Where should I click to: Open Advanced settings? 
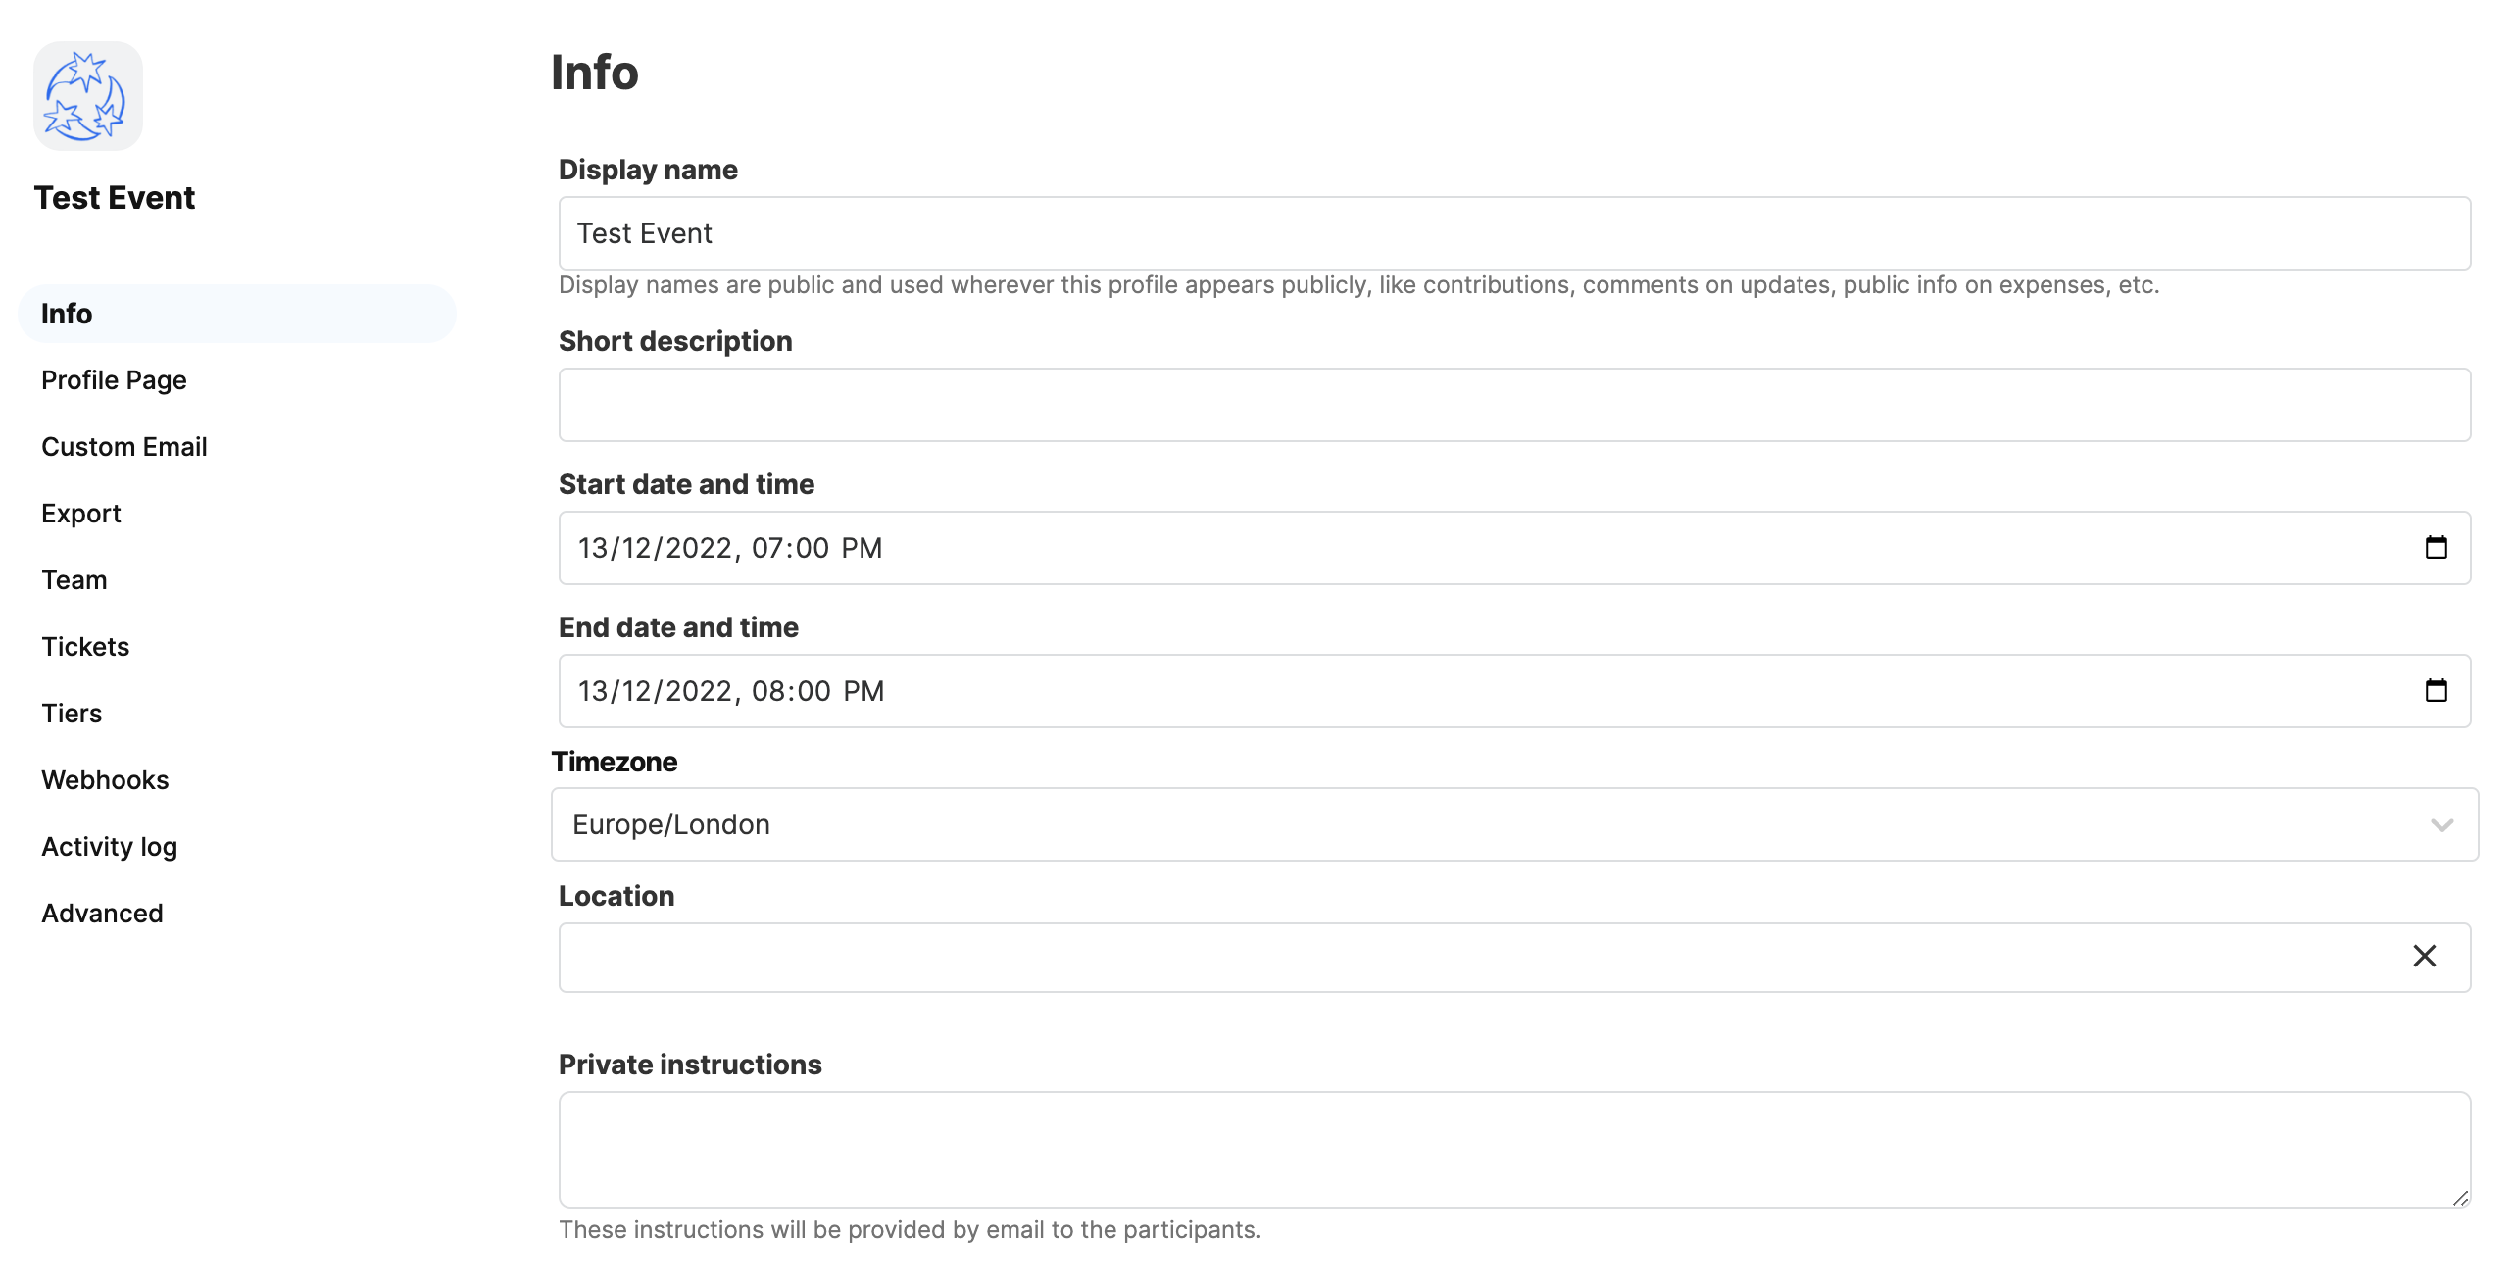pyautogui.click(x=102, y=914)
